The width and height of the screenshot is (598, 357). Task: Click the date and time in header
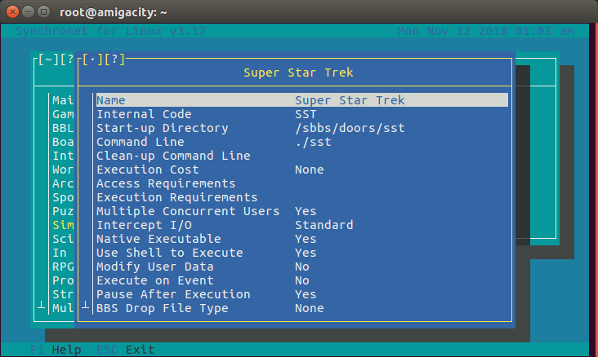pyautogui.click(x=485, y=31)
